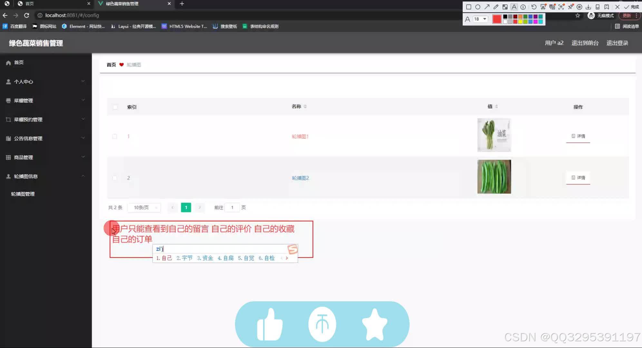
Task: Open the 阅读清单 reading list
Action: pyautogui.click(x=627, y=26)
